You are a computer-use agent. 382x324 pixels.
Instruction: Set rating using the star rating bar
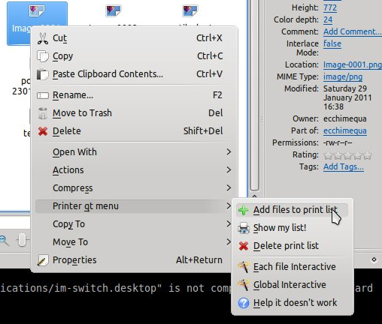point(347,155)
